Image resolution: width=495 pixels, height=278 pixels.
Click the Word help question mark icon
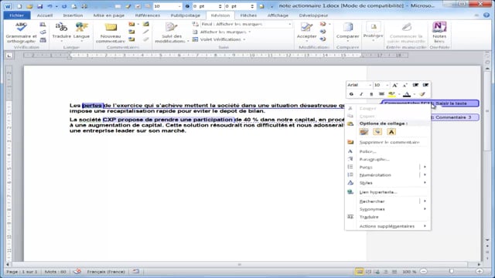click(486, 15)
